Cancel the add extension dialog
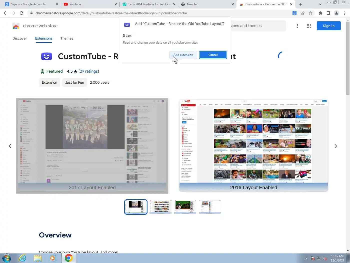Viewport: 350px width, 263px height. coord(213,55)
